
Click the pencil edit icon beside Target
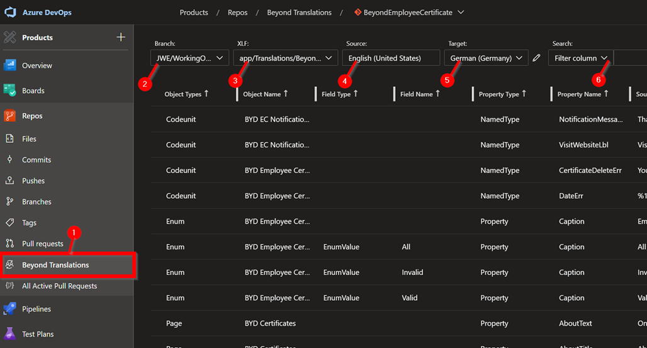pos(536,58)
